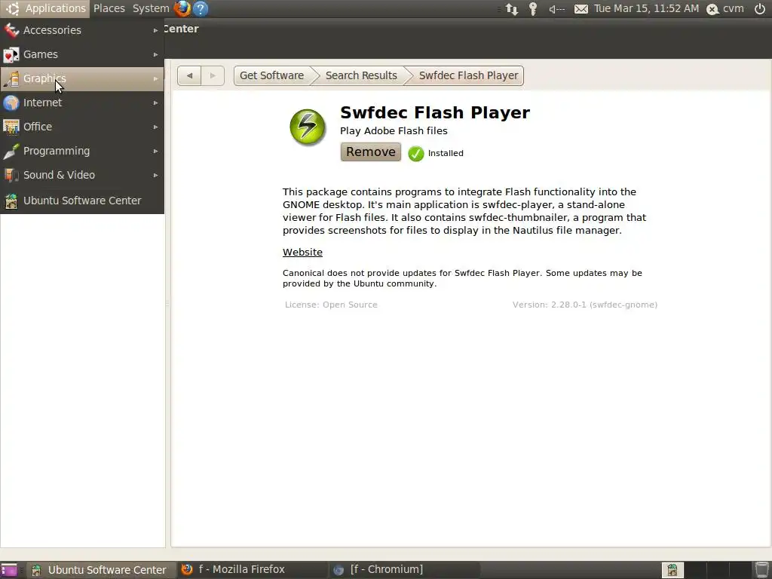Navigate to Get Software breadcrumb
772x579 pixels.
[x=271, y=76]
